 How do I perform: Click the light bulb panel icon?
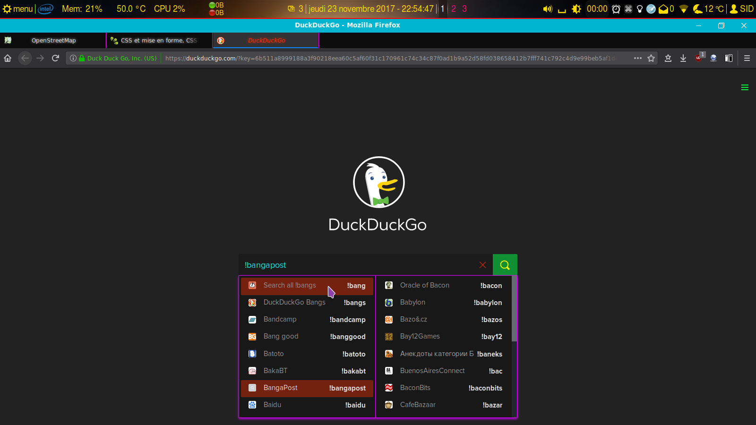pyautogui.click(x=640, y=8)
